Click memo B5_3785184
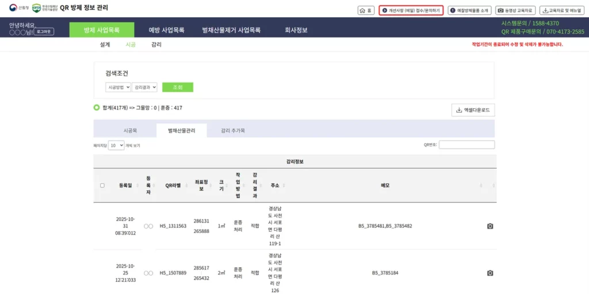The image size is (589, 294). 385,273
